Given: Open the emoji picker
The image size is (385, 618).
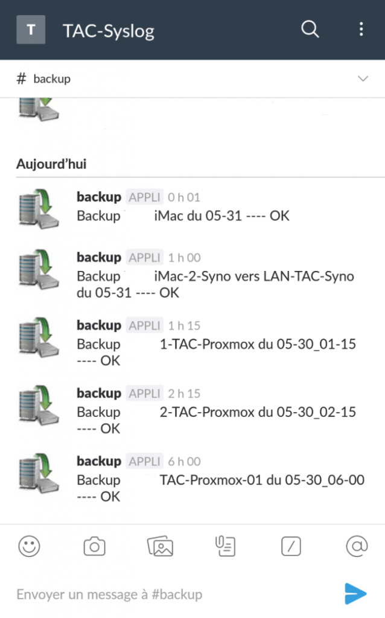Looking at the screenshot, I should point(29,547).
